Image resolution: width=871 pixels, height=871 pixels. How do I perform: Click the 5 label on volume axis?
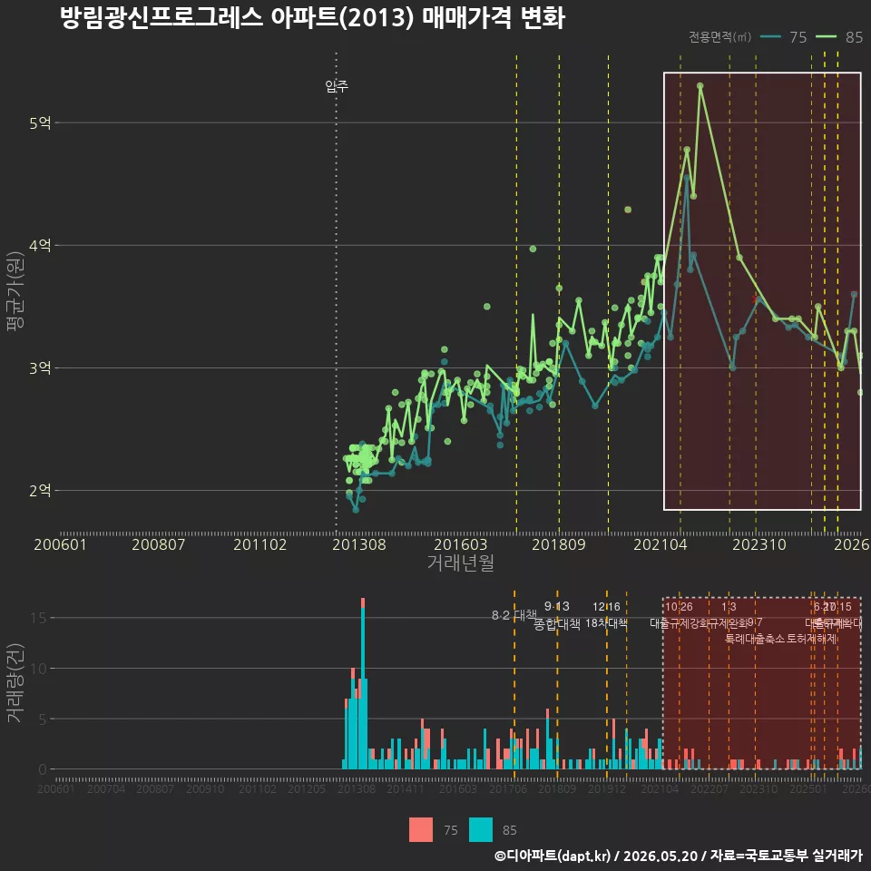43,719
